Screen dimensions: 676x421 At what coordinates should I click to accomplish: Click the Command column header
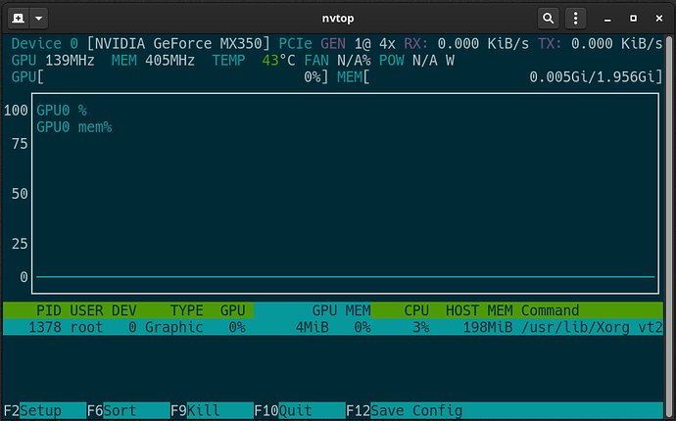[550, 310]
